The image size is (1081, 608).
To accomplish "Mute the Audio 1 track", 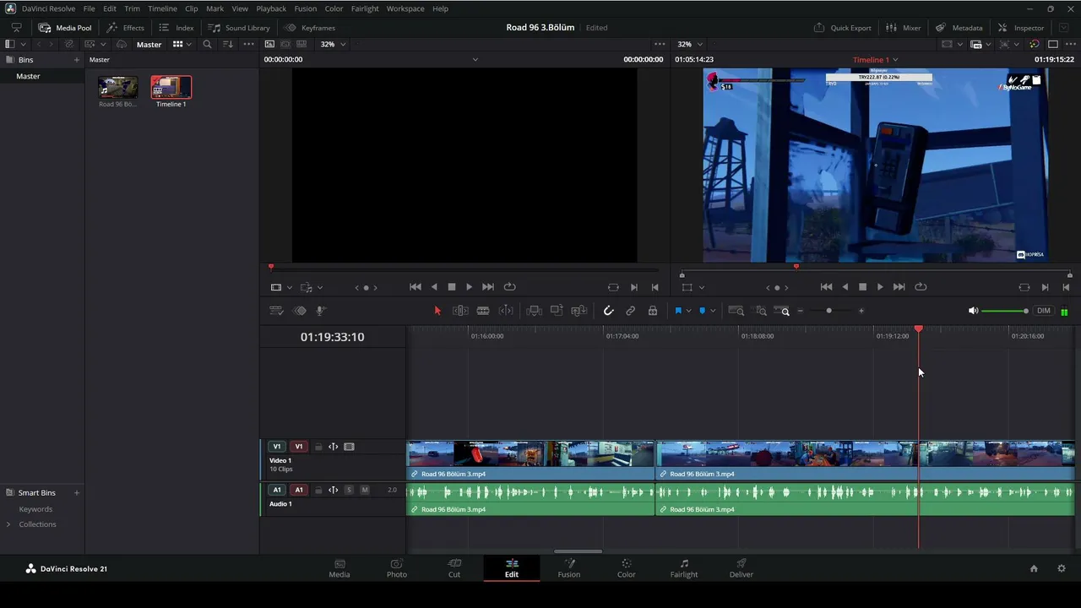I will 365,490.
